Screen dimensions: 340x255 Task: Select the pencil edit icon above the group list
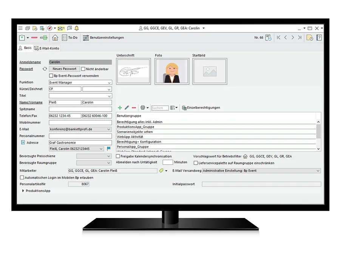[x=127, y=108]
